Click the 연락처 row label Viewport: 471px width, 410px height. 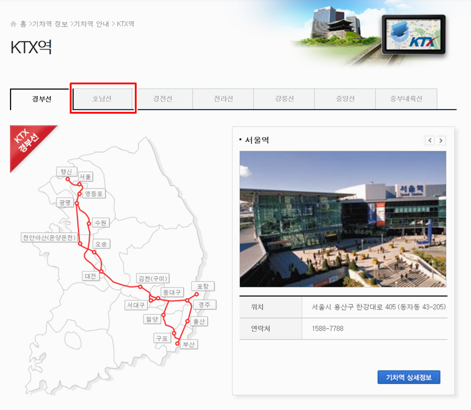click(260, 329)
